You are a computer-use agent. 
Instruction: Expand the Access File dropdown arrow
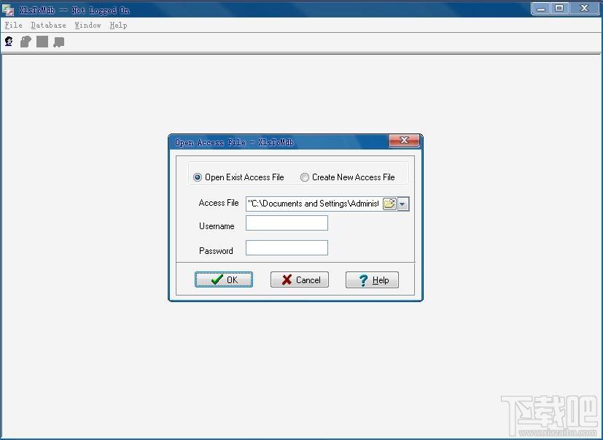coord(402,204)
